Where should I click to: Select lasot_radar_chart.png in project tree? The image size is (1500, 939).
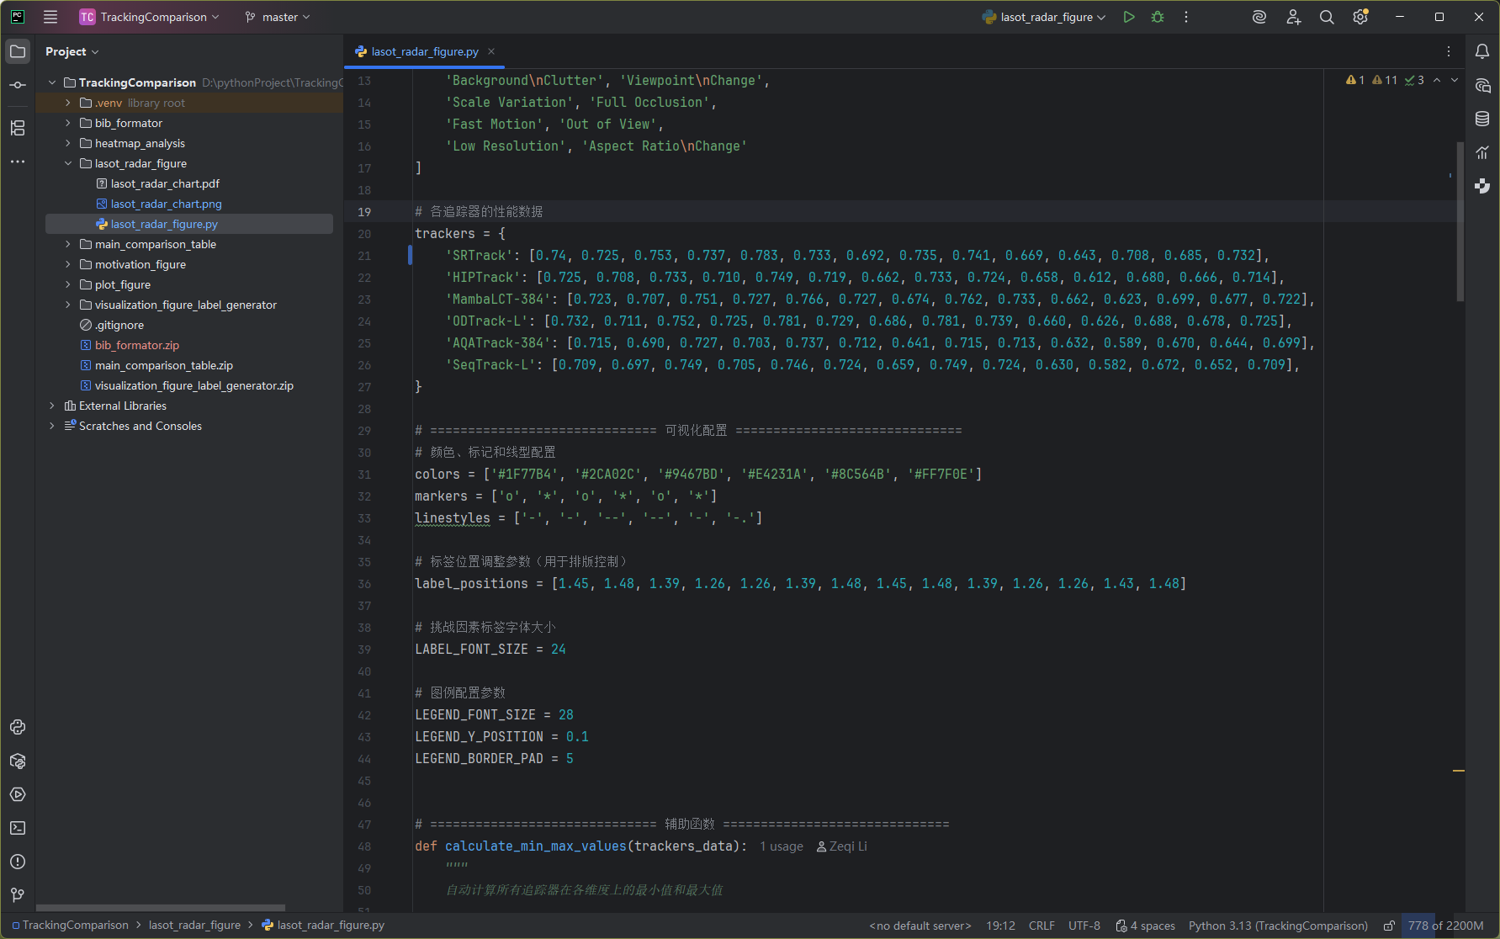(x=159, y=204)
